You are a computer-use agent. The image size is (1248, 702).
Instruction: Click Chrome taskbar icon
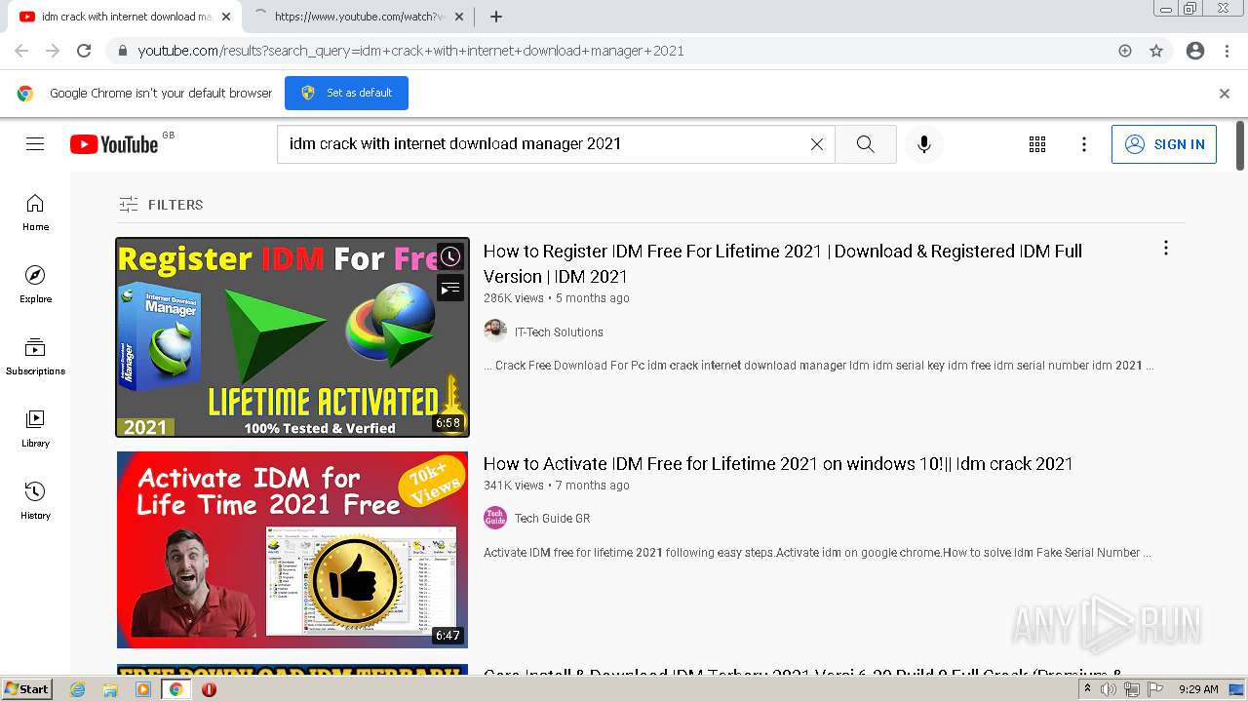175,689
